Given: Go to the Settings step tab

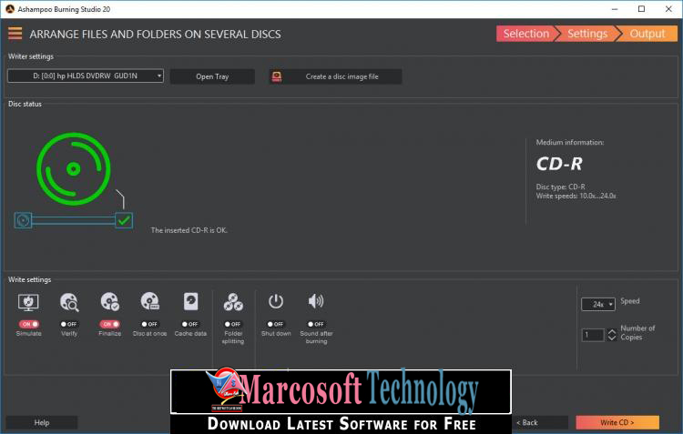Looking at the screenshot, I should [x=587, y=34].
